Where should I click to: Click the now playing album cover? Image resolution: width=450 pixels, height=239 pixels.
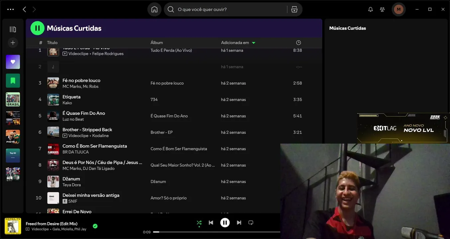tap(13, 226)
